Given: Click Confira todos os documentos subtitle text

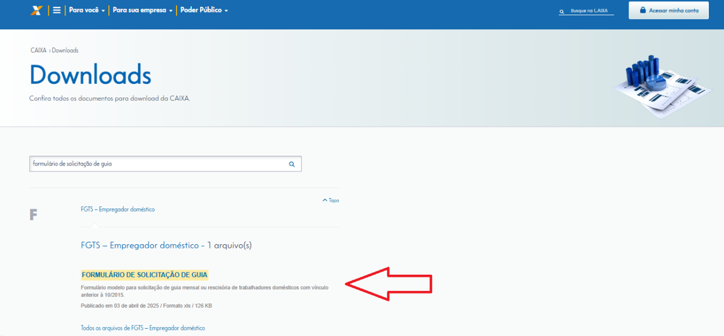Looking at the screenshot, I should click(x=110, y=98).
